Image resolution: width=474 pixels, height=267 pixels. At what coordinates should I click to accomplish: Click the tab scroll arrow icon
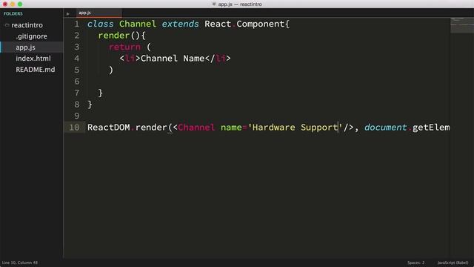[68, 13]
